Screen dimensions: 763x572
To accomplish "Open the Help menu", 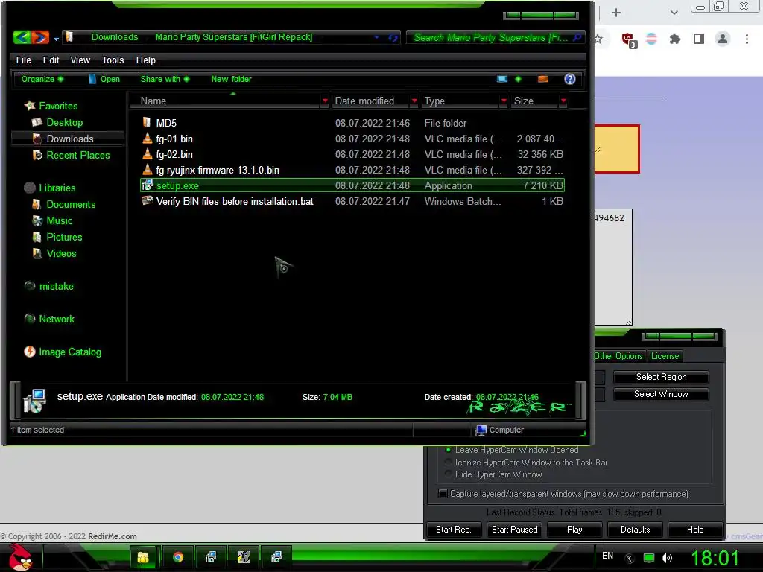I will click(145, 60).
